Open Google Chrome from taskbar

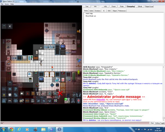pos(11,129)
